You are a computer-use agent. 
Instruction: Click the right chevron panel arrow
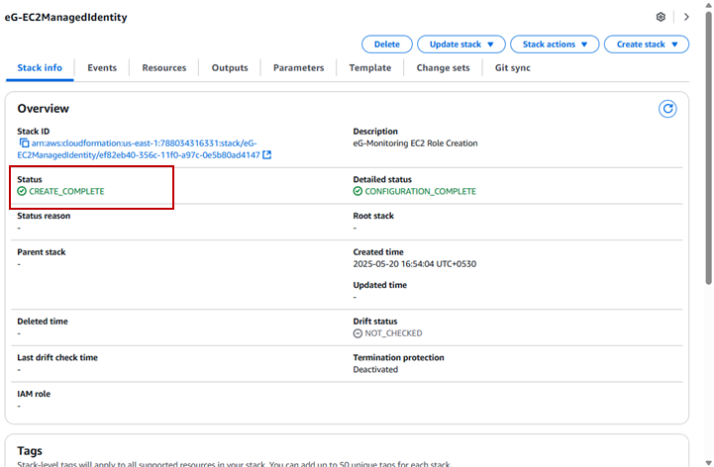coord(686,17)
